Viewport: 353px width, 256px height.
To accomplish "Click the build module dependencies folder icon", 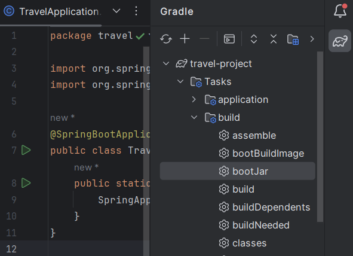I will [293, 39].
